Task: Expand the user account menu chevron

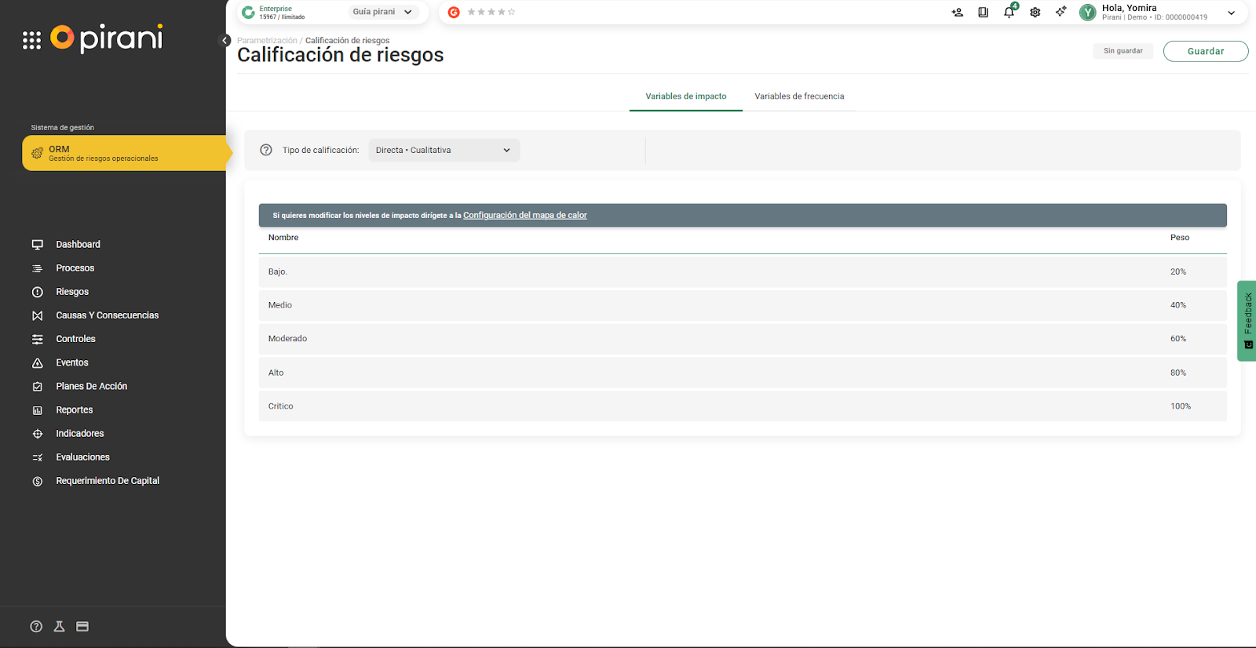Action: [x=1231, y=13]
